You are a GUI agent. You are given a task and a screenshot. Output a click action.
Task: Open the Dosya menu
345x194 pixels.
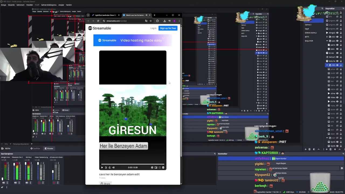3,5
